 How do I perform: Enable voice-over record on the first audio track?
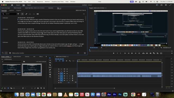(x=73, y=76)
